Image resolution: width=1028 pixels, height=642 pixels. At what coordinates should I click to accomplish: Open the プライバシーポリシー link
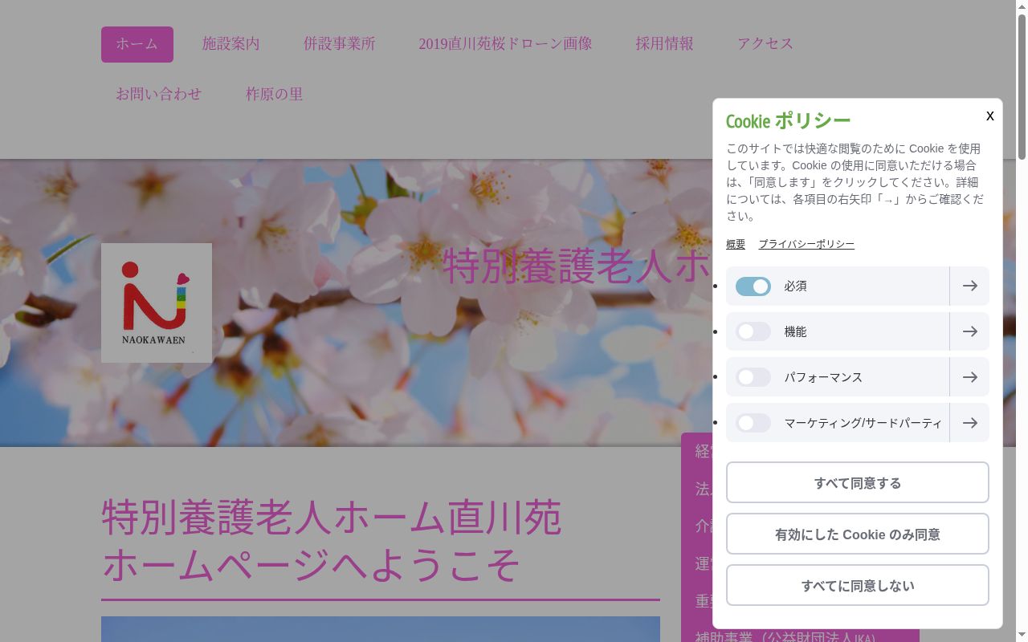[806, 244]
